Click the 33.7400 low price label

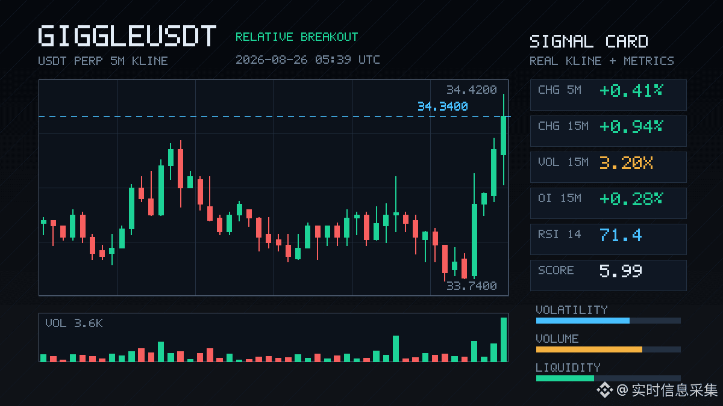(472, 286)
